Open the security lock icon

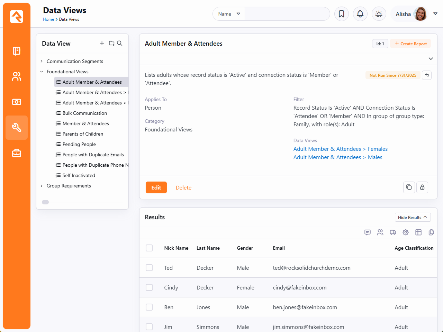(x=422, y=187)
